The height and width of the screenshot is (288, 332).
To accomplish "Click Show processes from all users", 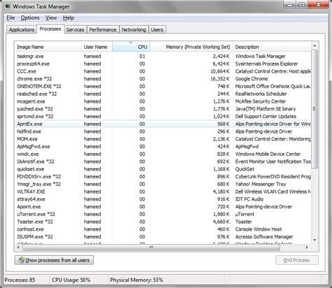I will 54,260.
